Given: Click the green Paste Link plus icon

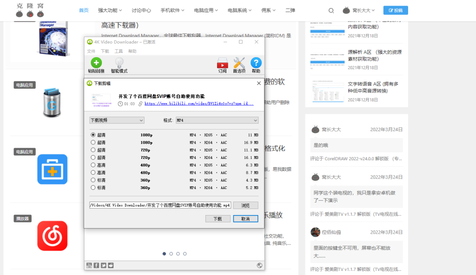Looking at the screenshot, I should [96, 63].
